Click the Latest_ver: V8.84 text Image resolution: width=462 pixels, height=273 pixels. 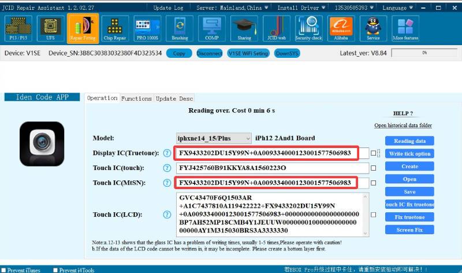point(363,53)
